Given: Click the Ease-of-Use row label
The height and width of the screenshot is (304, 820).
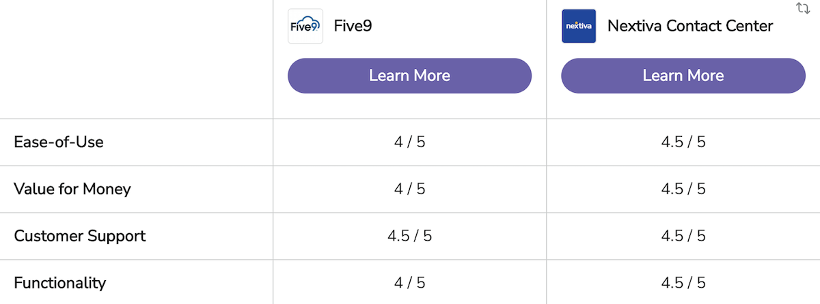Looking at the screenshot, I should [x=59, y=142].
